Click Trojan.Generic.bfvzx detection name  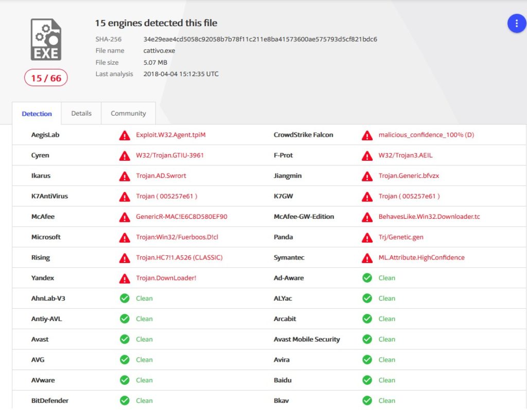coord(409,176)
